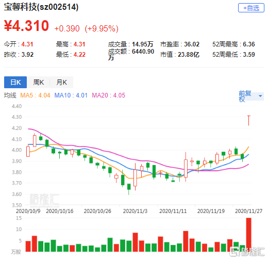The image size is (268, 260).
Task: Add stock via +自选 button
Action: (251, 8)
